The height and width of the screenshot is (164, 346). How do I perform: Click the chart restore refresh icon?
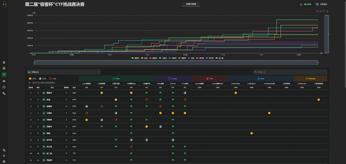324,11
